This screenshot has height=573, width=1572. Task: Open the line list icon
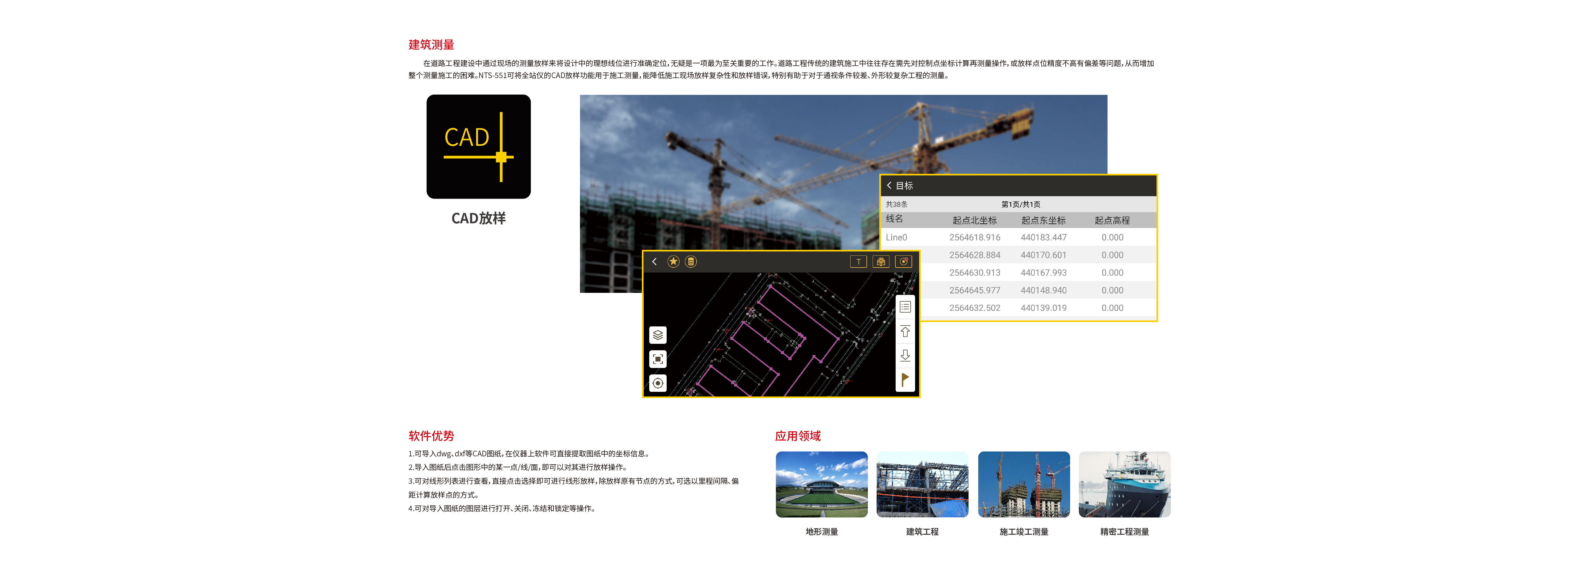[905, 307]
